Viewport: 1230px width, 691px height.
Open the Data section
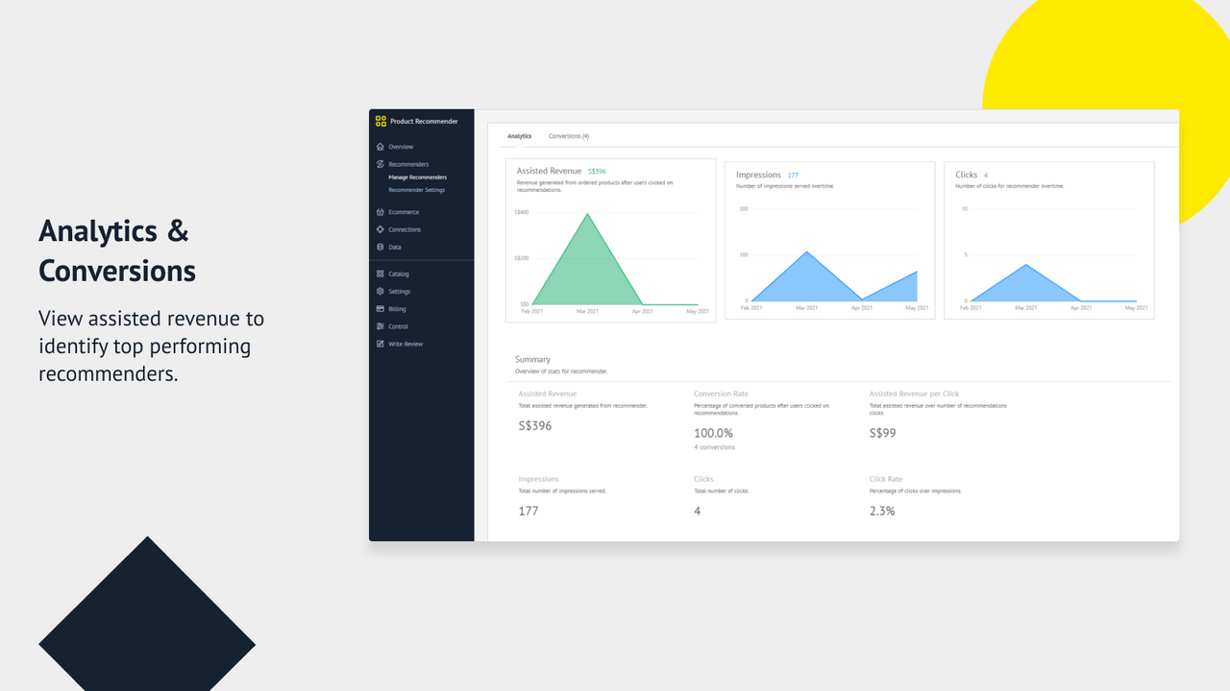395,248
